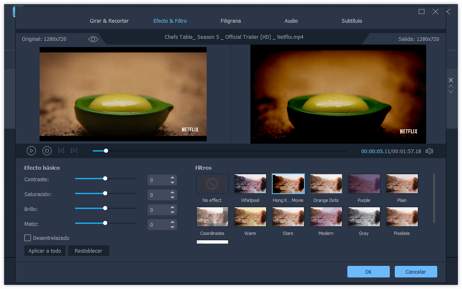Mute the preview audio speaker icon
The image size is (462, 289).
429,151
